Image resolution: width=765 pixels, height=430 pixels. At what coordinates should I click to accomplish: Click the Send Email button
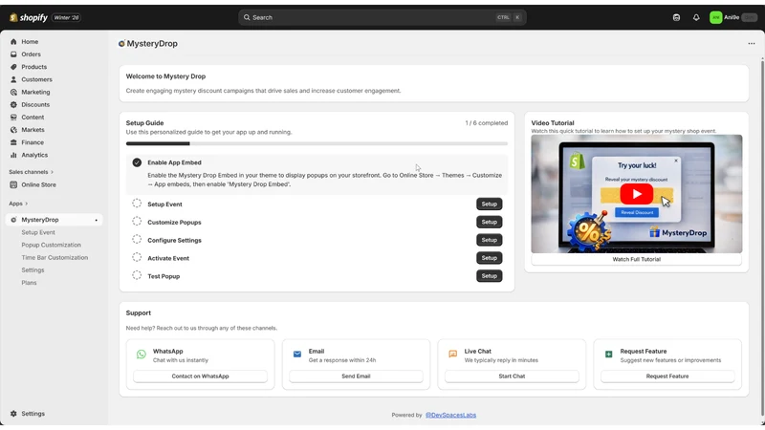(356, 376)
